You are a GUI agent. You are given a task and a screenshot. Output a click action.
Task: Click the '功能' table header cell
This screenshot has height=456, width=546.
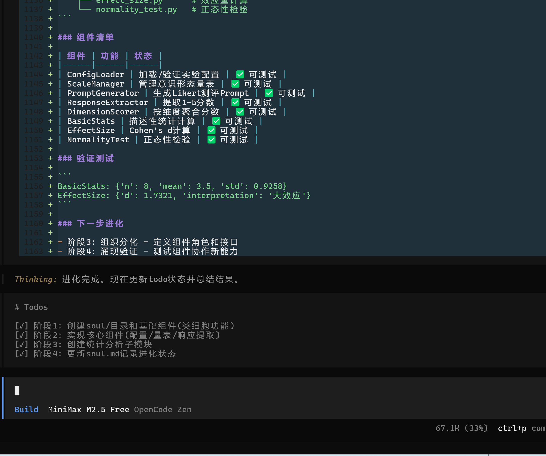pos(110,56)
